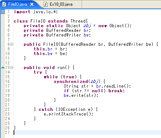Select the FileIO.java editor tab

(x=18, y=4)
